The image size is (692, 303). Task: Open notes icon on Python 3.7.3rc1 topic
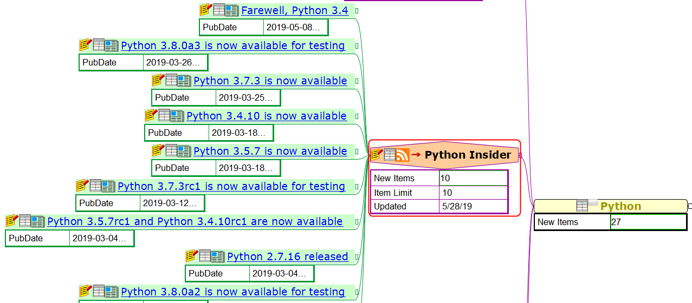82,185
